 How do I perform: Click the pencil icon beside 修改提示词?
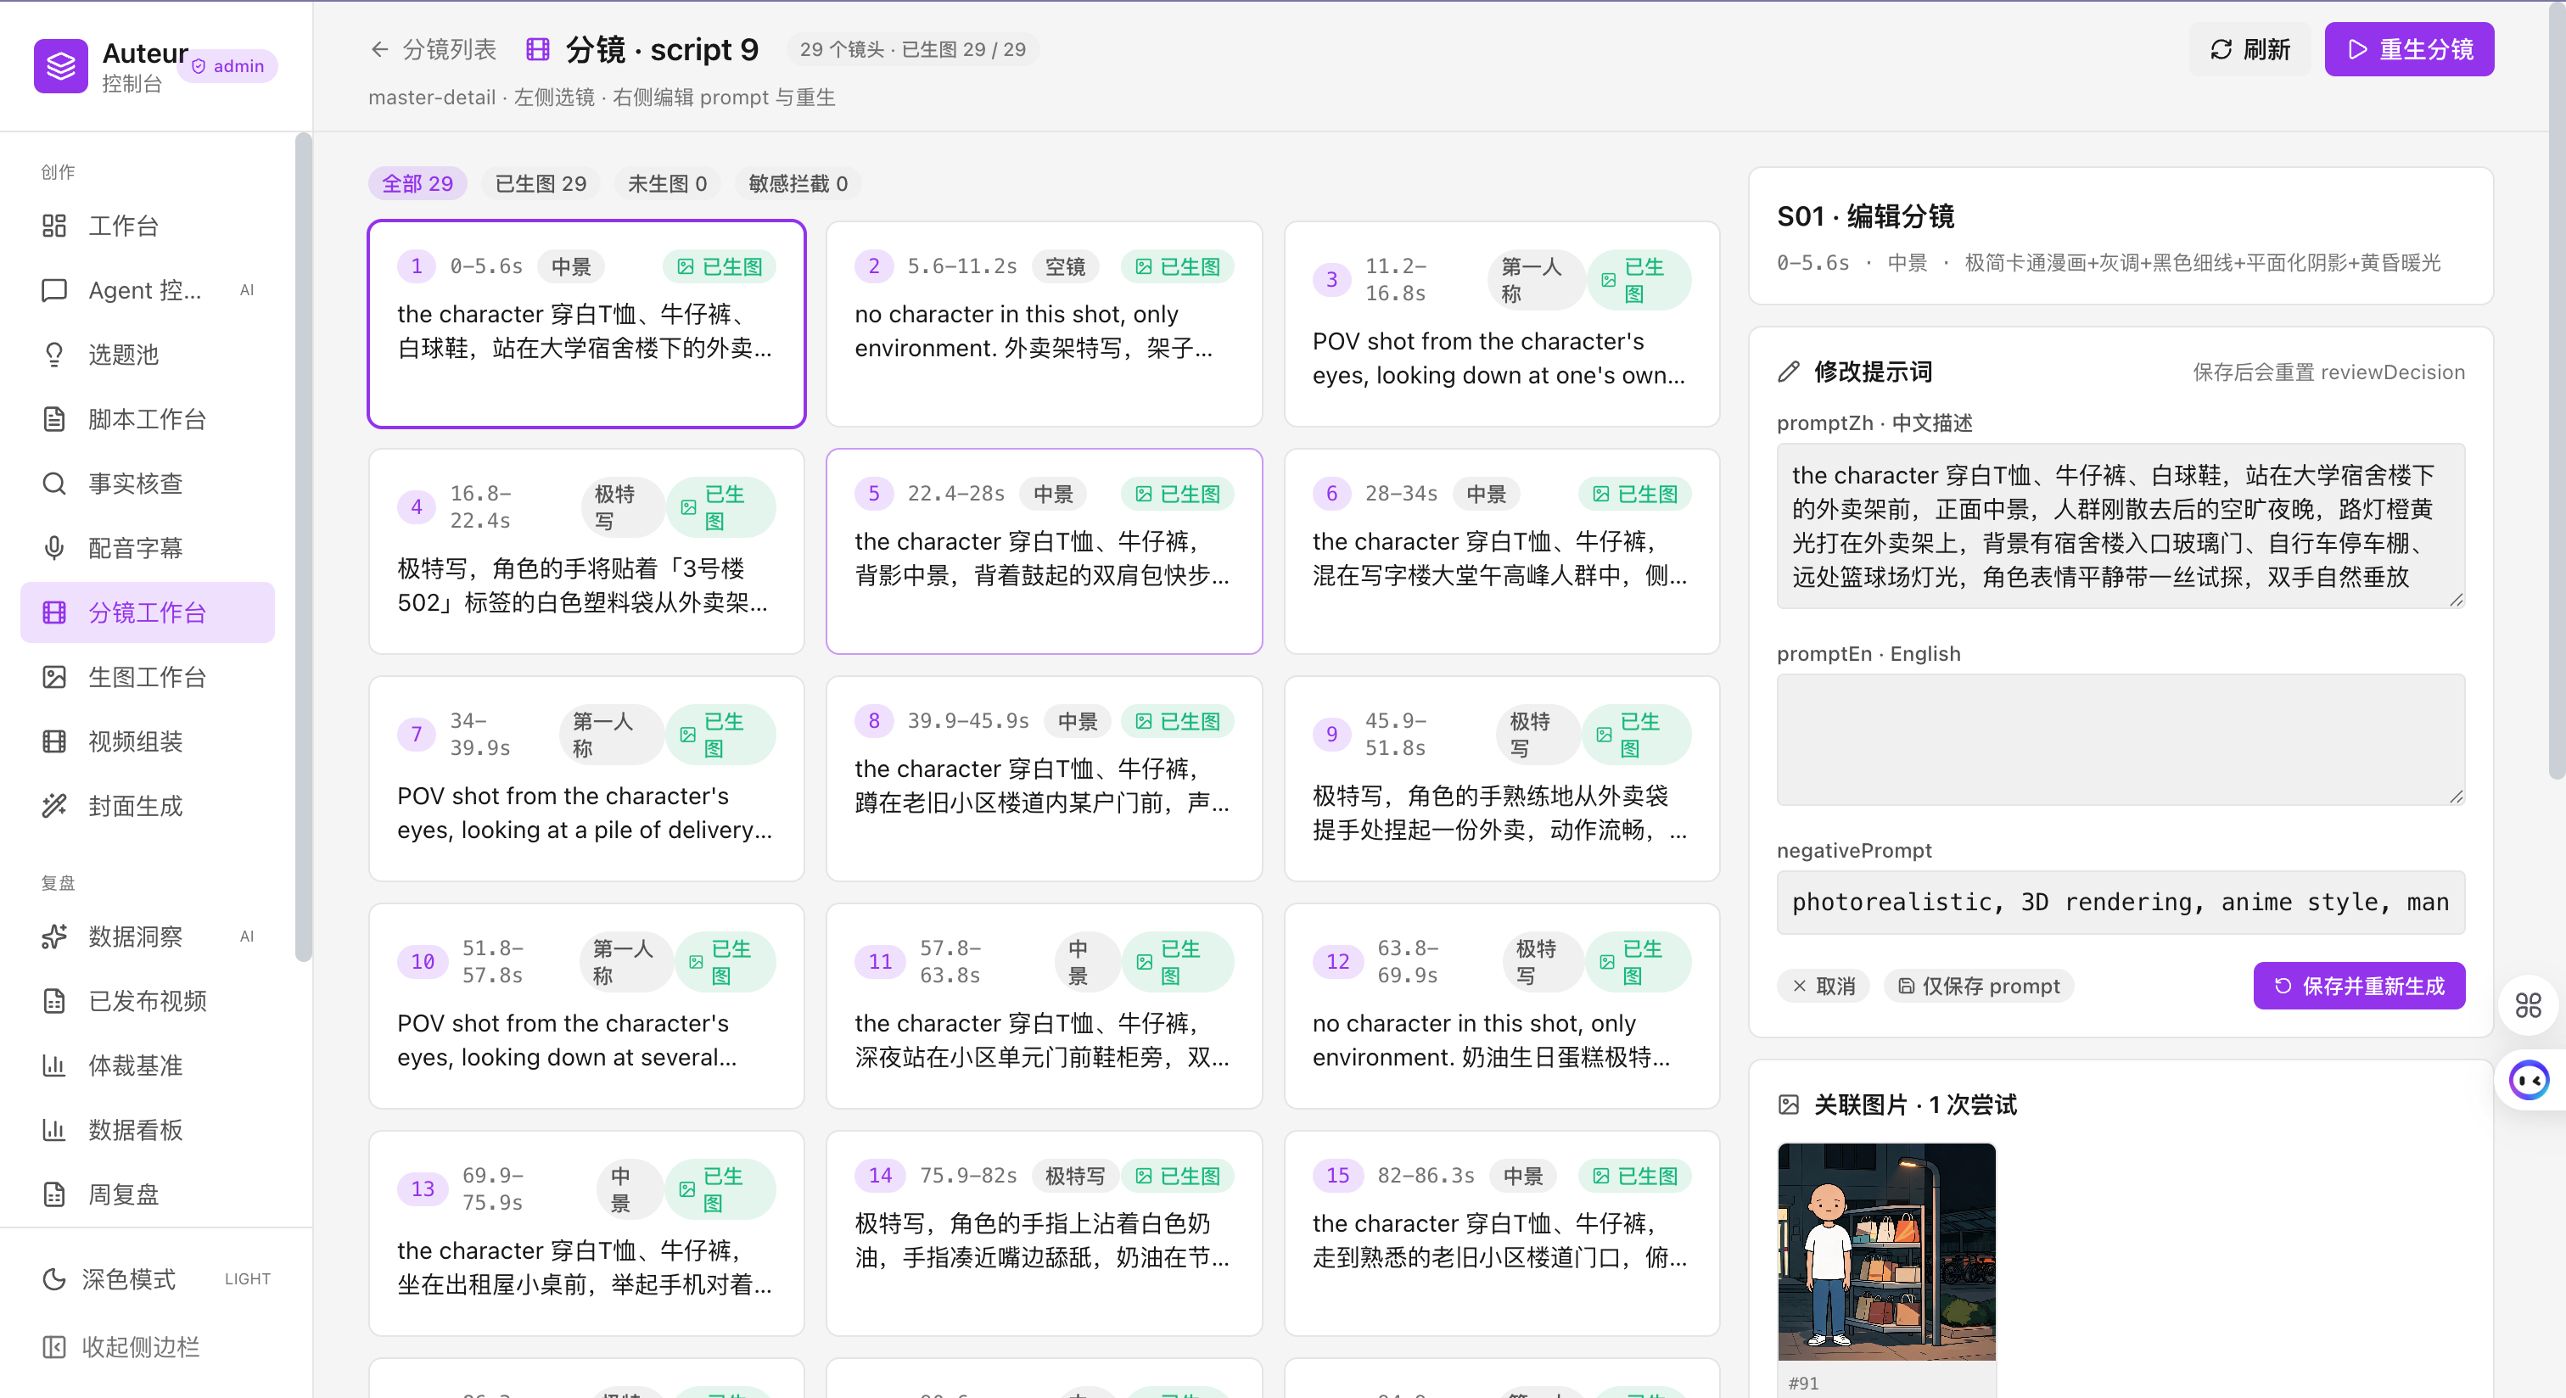(1789, 372)
